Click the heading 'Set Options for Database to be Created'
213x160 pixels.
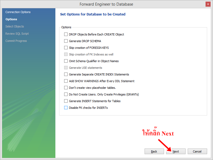pos(93,14)
